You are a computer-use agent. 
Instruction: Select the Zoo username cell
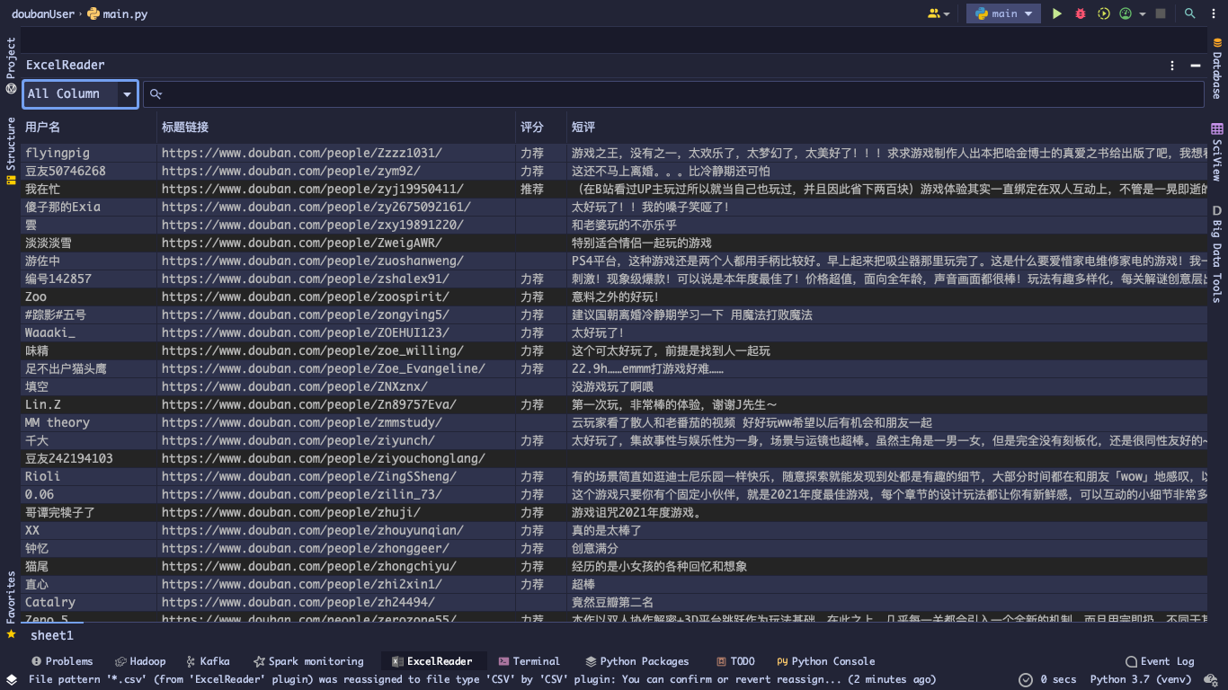(x=89, y=296)
